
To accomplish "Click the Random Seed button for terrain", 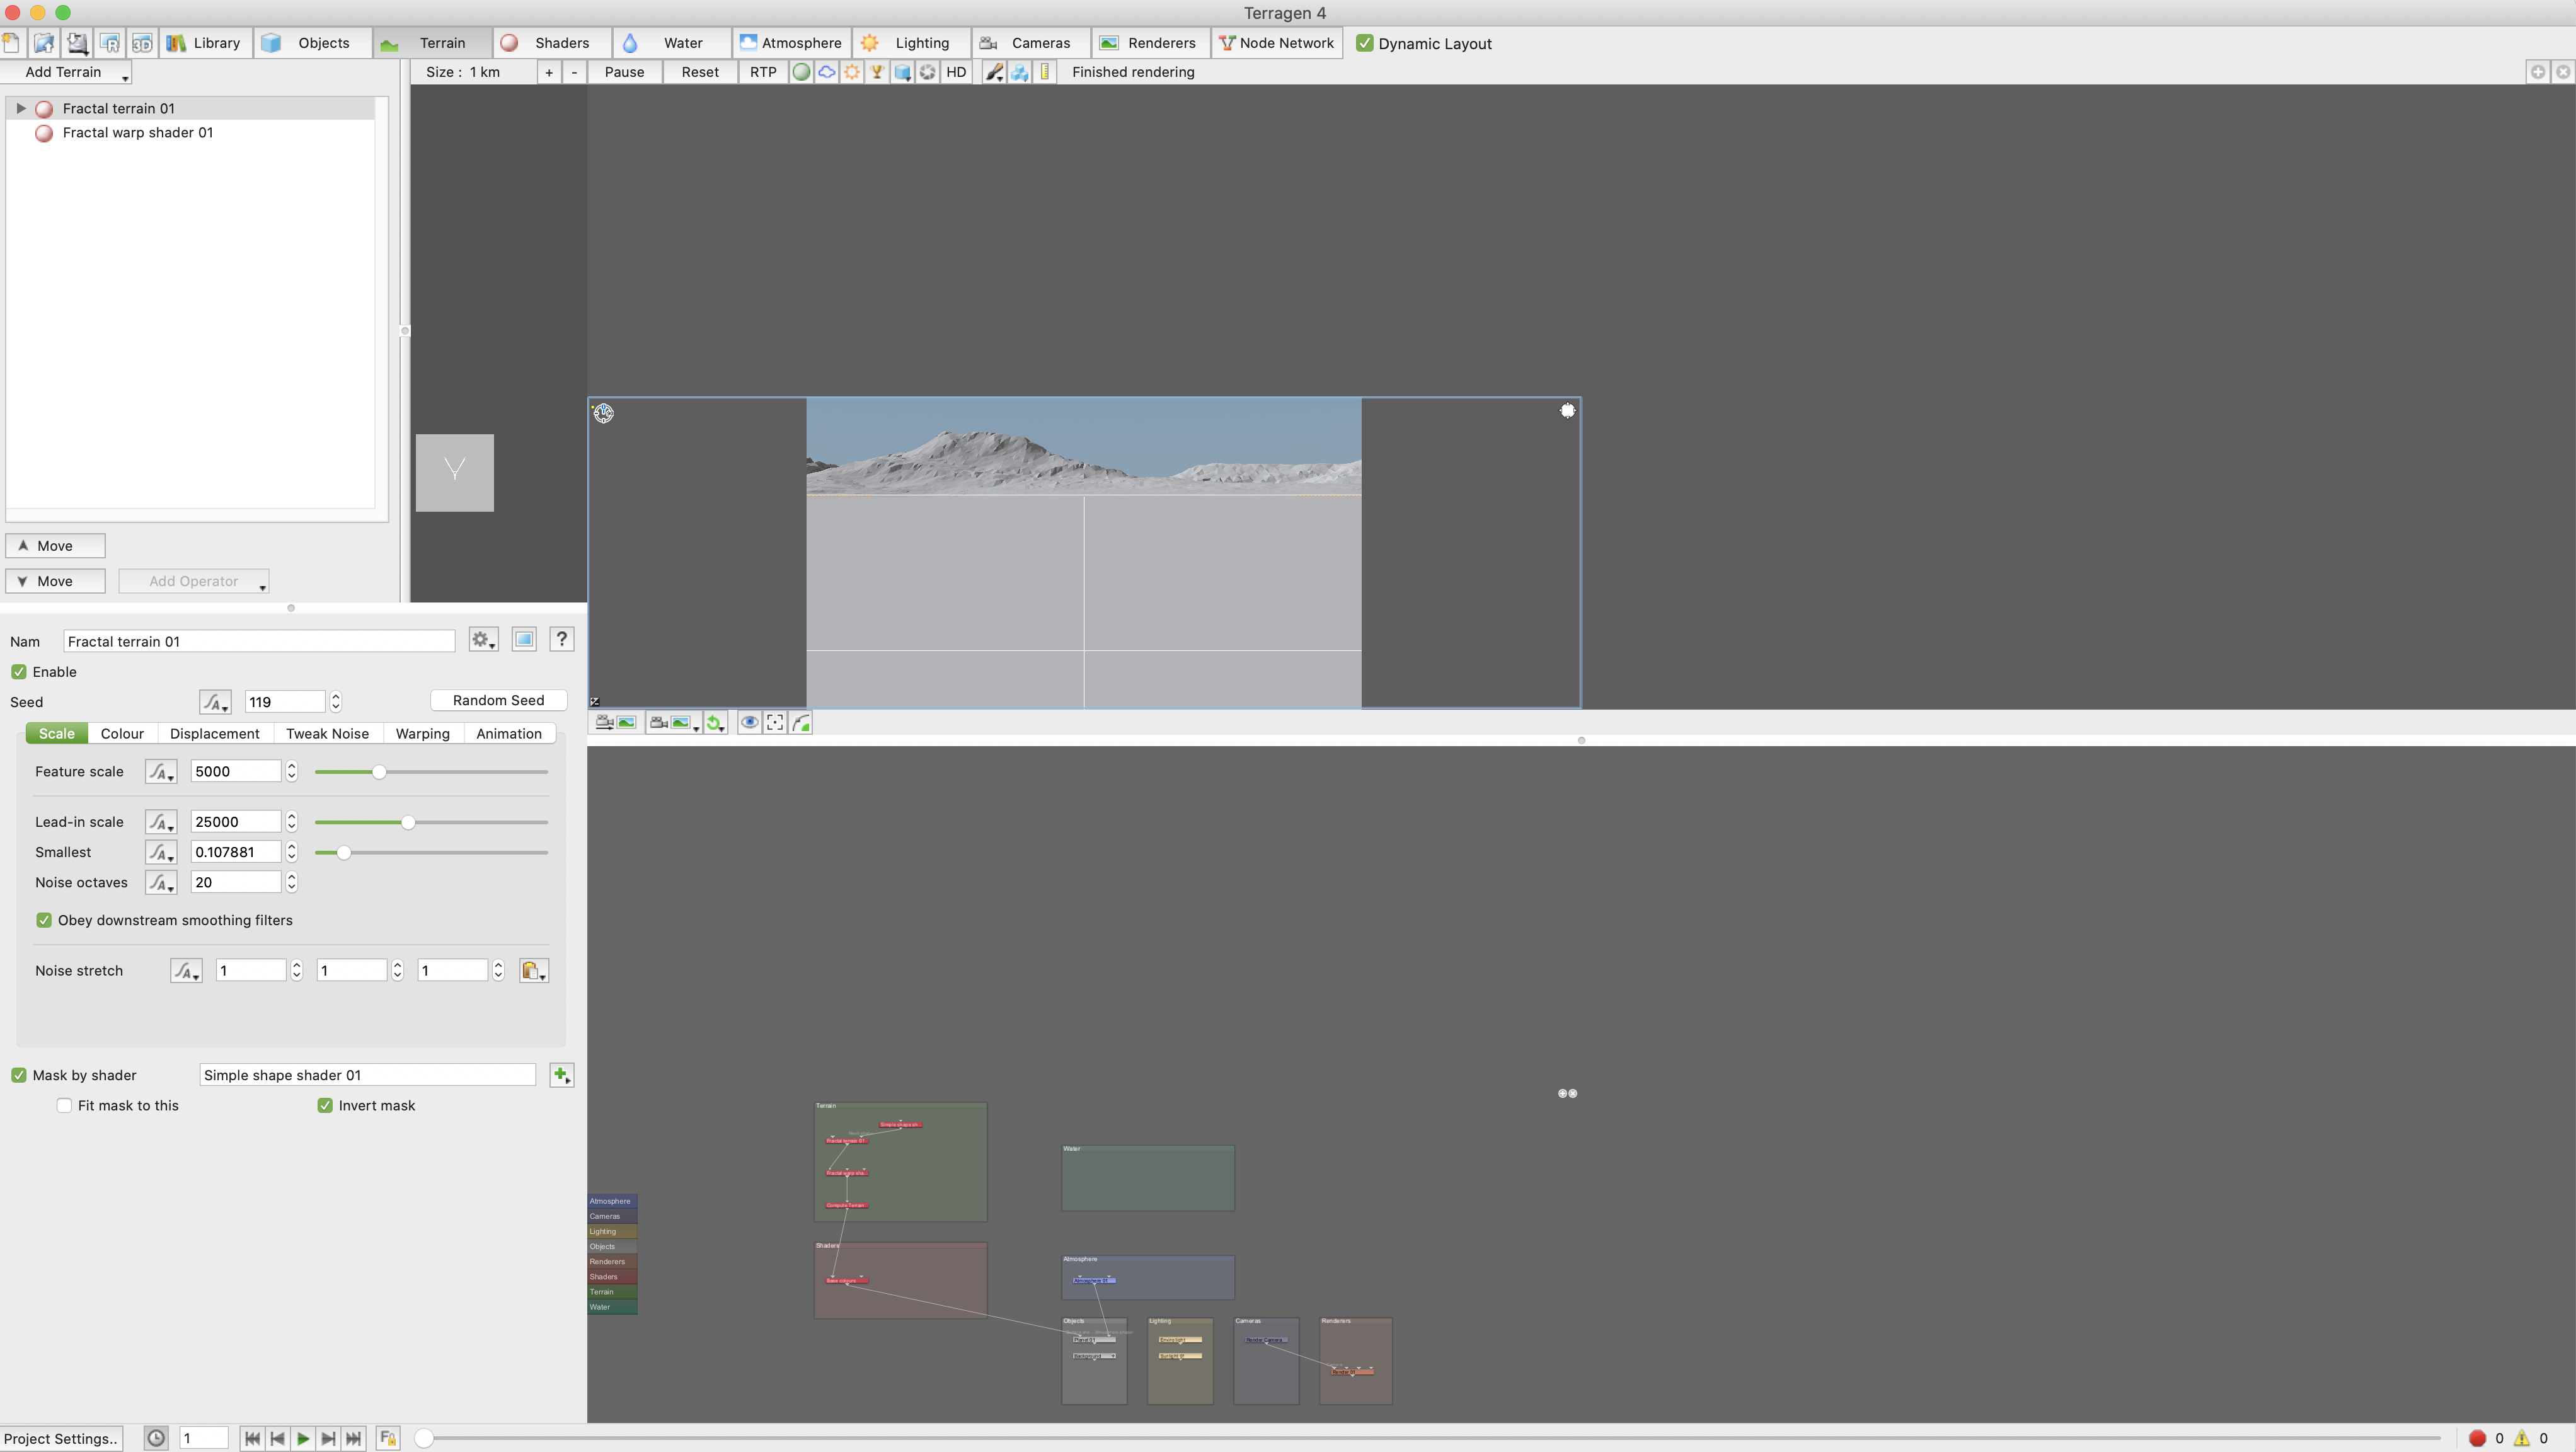I will point(497,700).
